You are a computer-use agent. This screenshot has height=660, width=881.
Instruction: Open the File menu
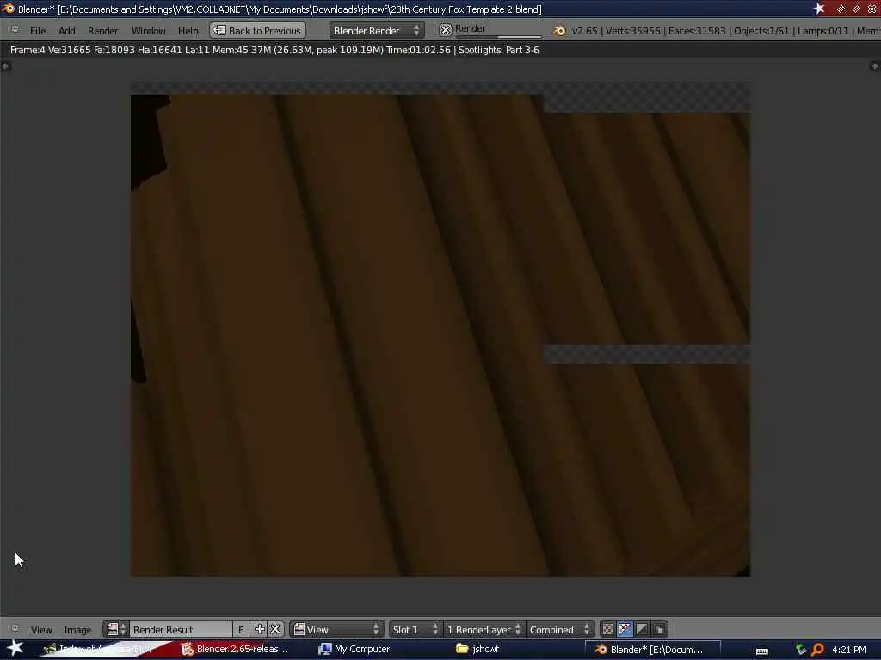[x=38, y=31]
